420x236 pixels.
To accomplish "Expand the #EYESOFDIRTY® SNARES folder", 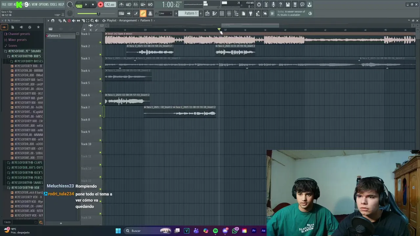I will [x=25, y=183].
